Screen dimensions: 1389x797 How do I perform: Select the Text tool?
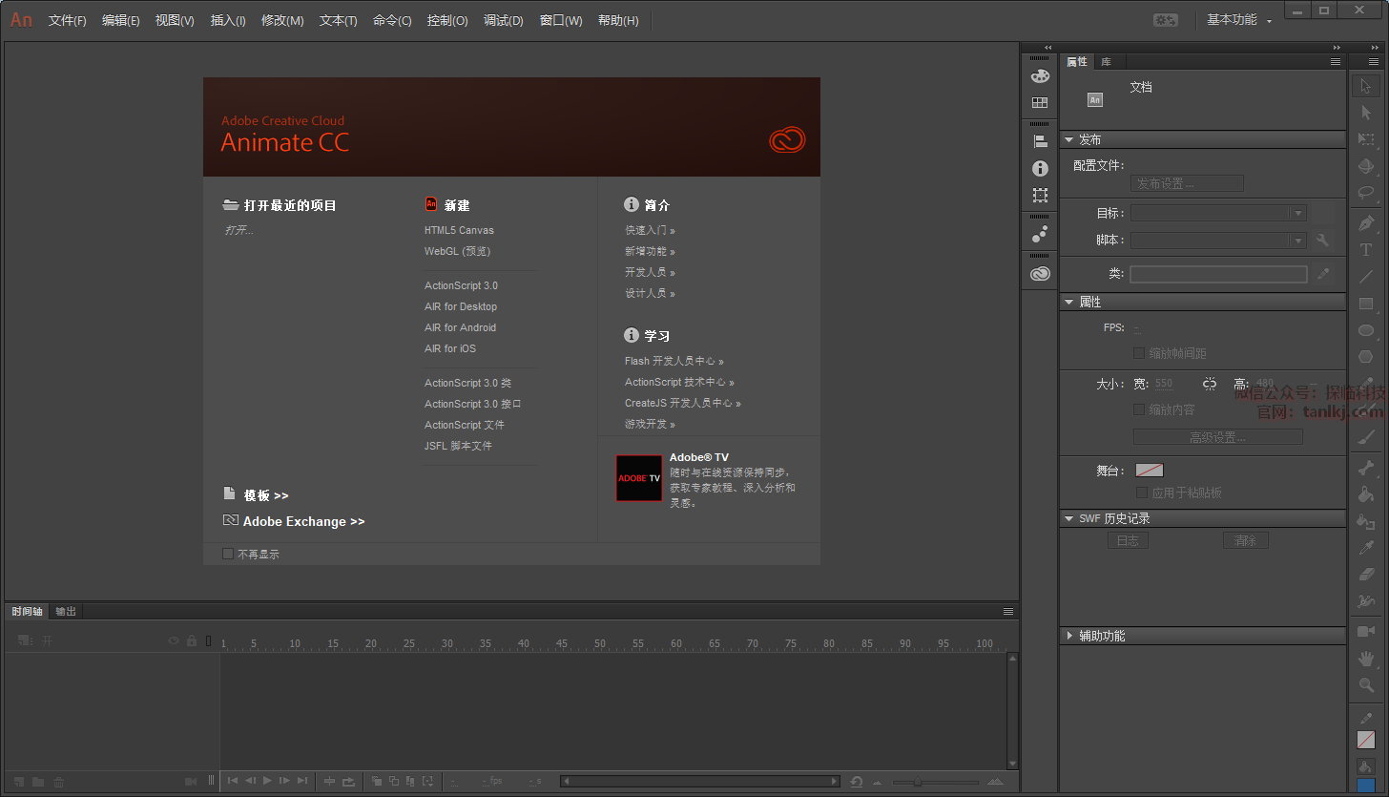[1366, 250]
